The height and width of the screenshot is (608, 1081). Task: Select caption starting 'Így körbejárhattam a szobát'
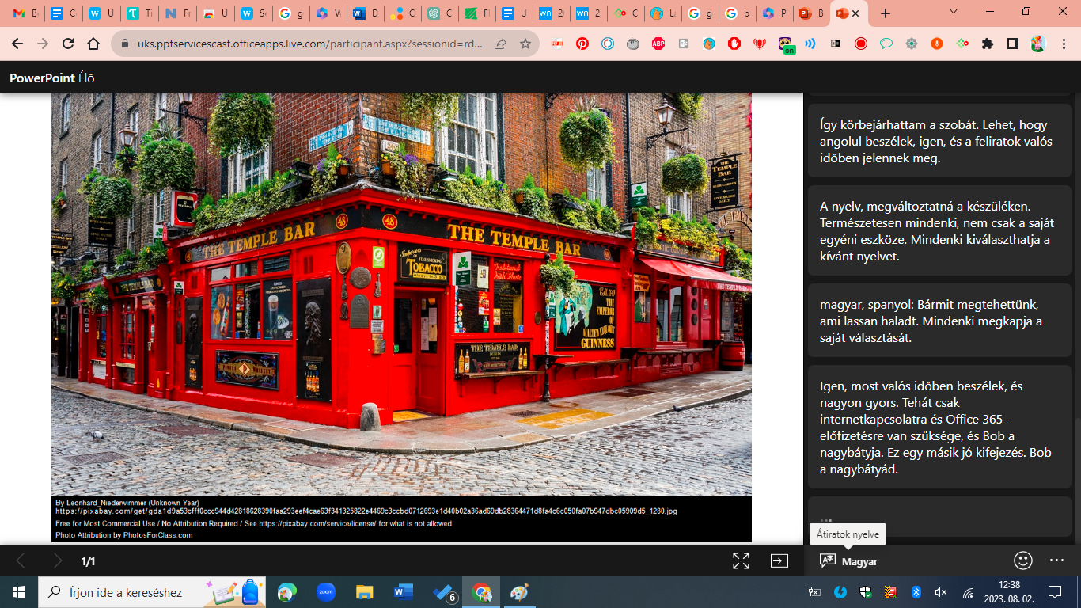tap(939, 142)
